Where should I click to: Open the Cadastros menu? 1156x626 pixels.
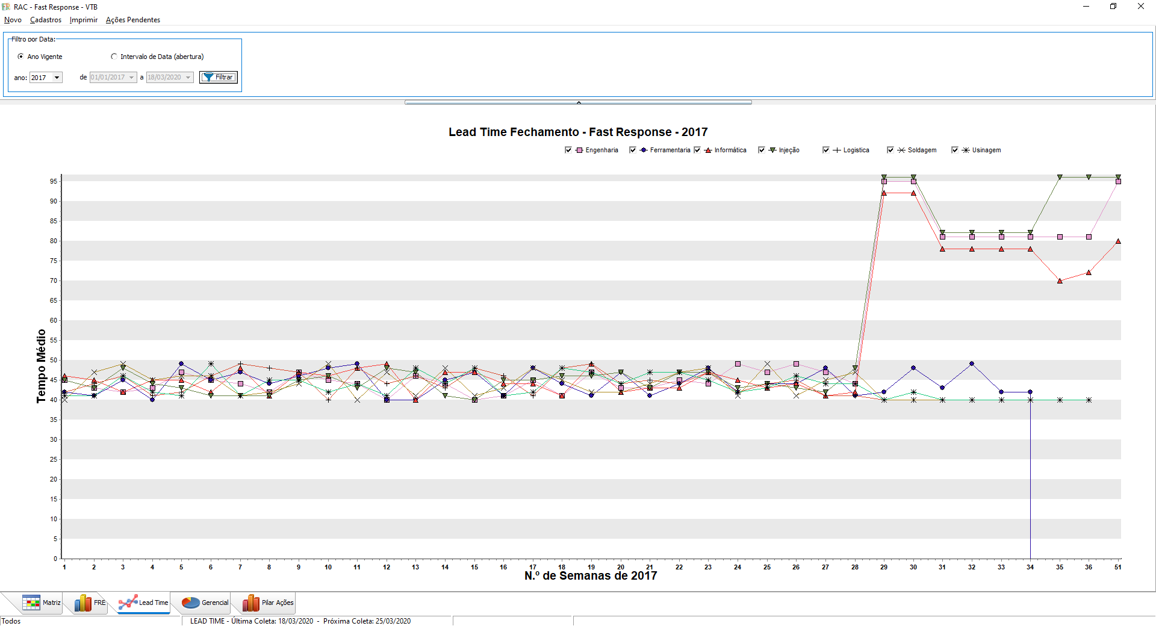coord(46,20)
